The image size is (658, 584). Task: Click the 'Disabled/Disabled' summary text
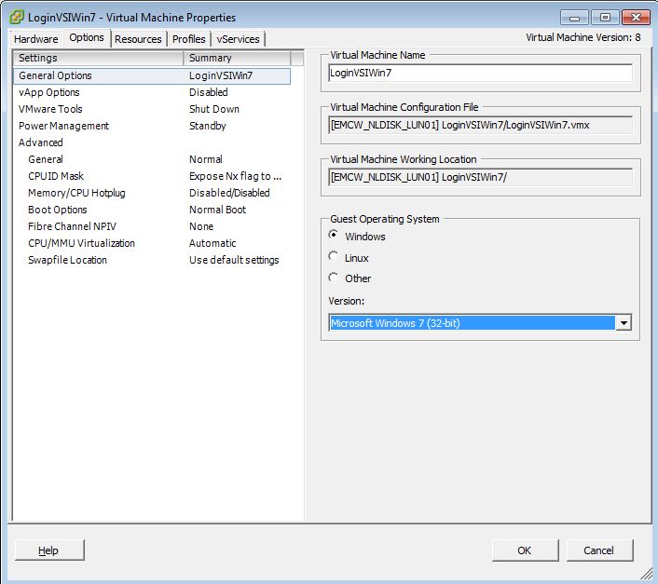[x=229, y=193]
